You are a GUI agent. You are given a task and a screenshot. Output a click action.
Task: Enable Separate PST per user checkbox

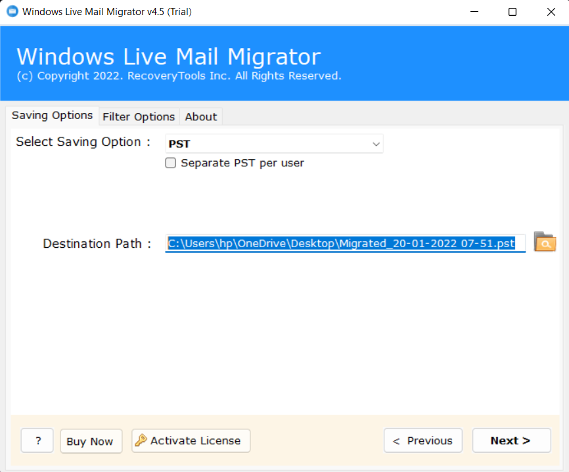pos(171,163)
